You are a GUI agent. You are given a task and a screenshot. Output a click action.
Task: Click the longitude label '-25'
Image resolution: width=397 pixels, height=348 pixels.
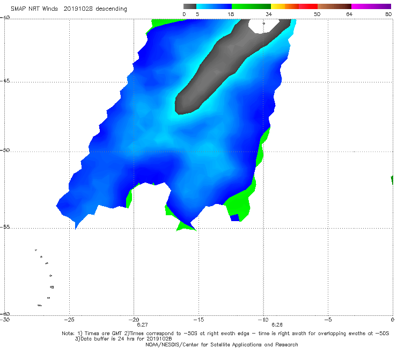(69, 320)
